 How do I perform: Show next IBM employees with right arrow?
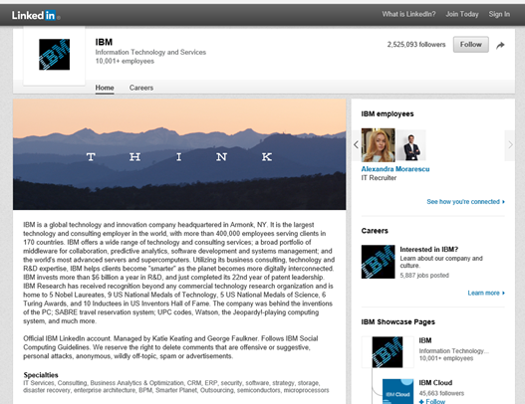coord(510,145)
